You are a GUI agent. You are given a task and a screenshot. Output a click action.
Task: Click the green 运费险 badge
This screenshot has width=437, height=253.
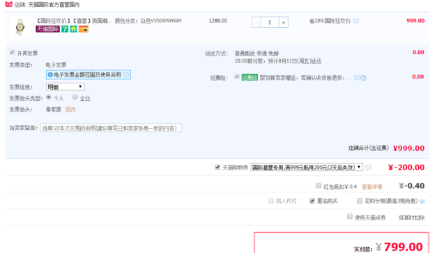click(250, 78)
